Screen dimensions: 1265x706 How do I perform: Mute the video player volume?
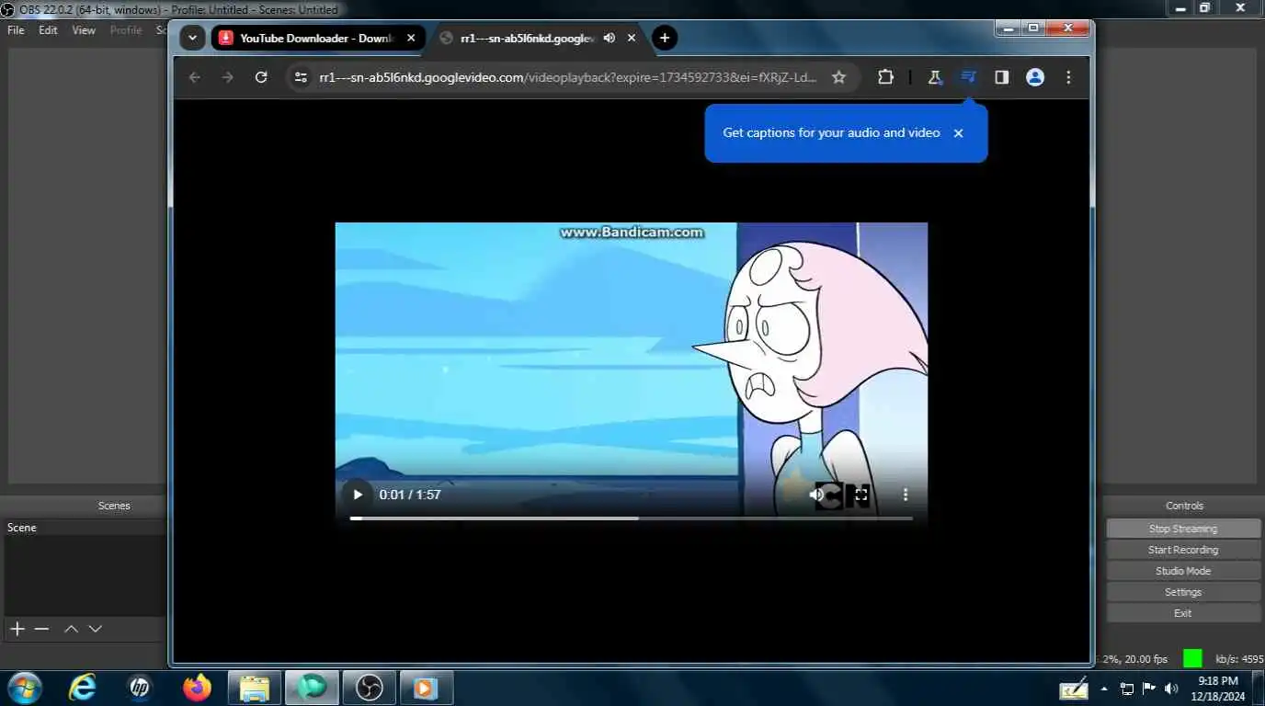pyautogui.click(x=815, y=495)
